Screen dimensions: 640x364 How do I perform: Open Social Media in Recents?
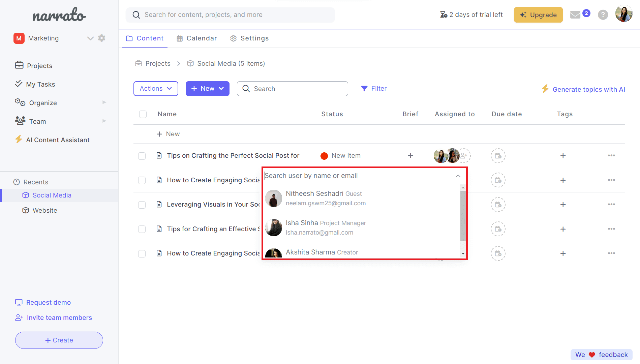click(52, 195)
